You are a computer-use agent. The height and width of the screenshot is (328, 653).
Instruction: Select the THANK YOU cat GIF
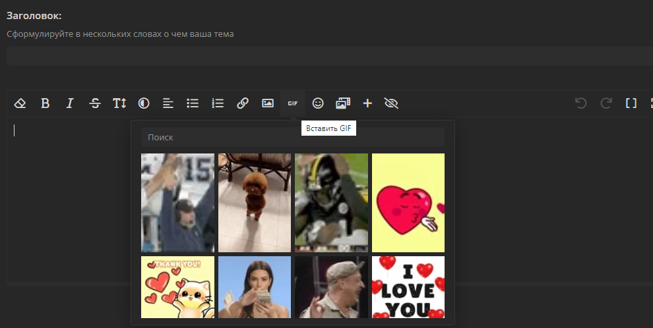point(178,287)
